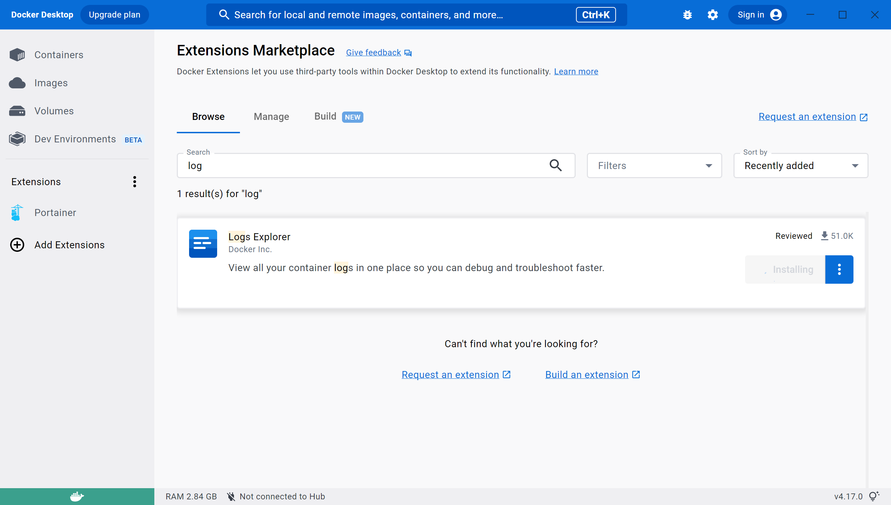This screenshot has height=505, width=891.
Task: Open the Sort by Recently added dropdown
Action: [800, 166]
